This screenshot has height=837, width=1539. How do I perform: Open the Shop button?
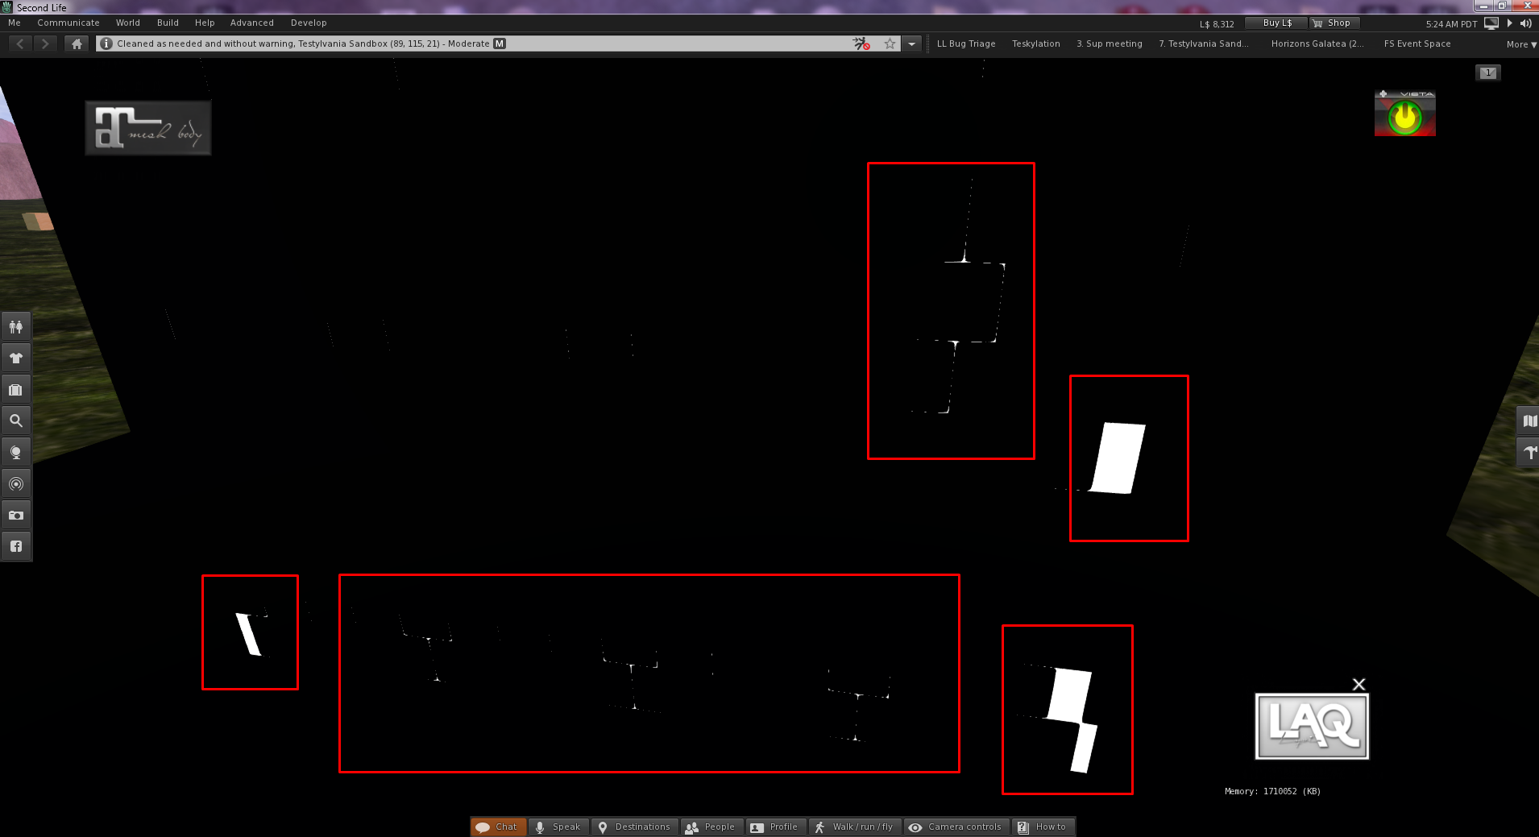point(1335,23)
